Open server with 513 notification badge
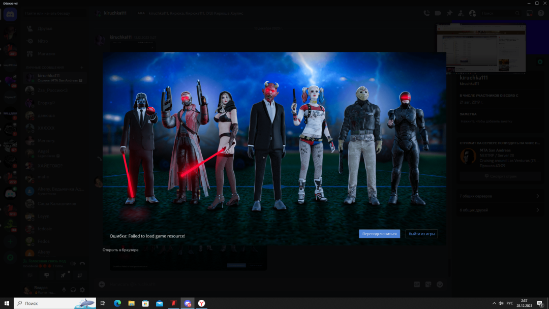The image size is (549, 309). (x=10, y=210)
